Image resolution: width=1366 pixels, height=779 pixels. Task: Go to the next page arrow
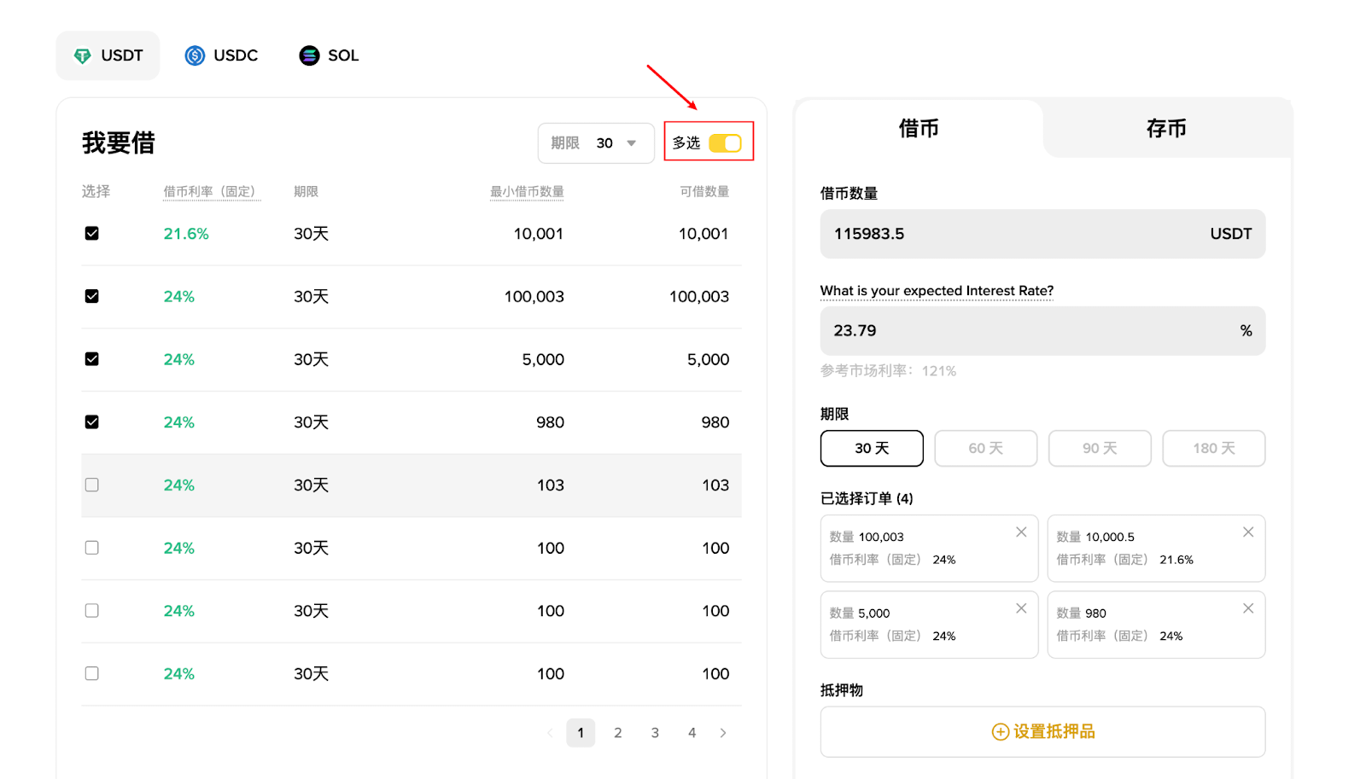[x=723, y=733]
